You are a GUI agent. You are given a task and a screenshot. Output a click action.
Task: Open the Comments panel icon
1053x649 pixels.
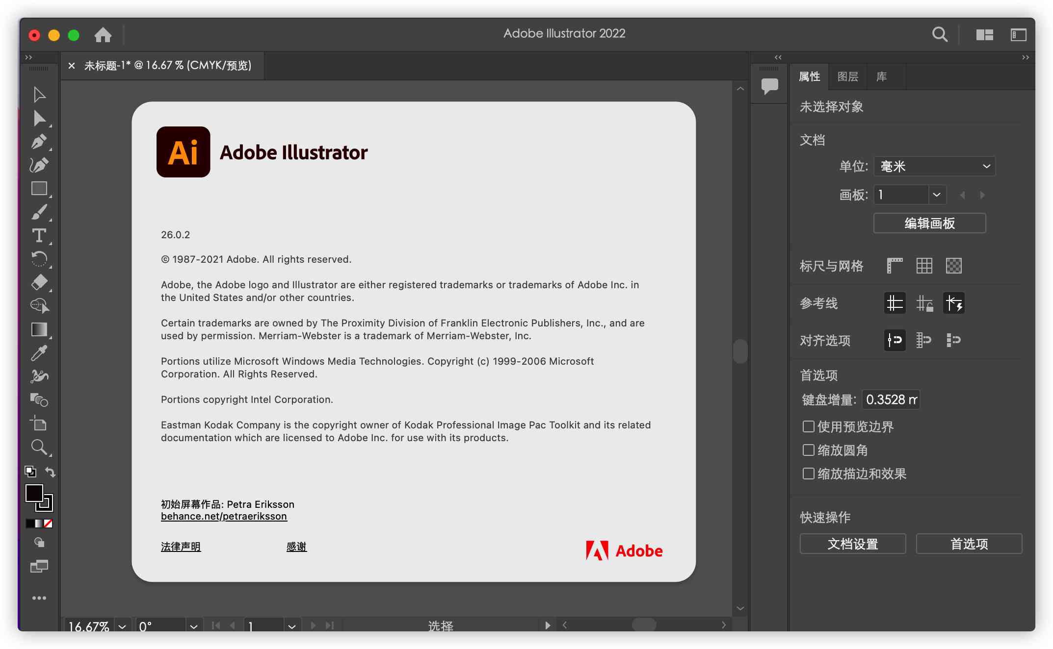point(769,86)
